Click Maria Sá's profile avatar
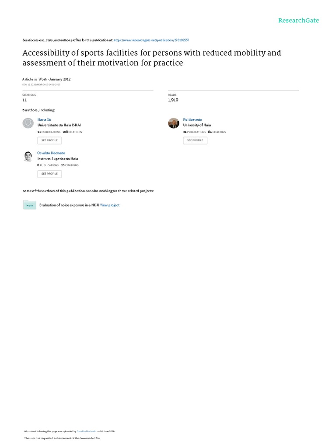 click(x=28, y=123)
